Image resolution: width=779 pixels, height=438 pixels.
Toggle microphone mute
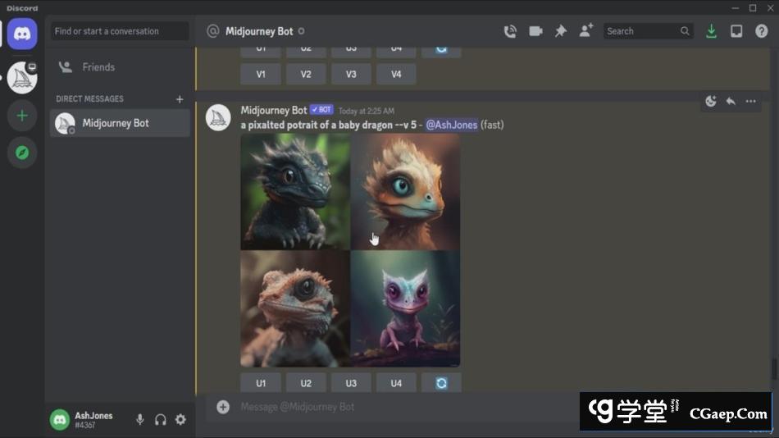[139, 419]
